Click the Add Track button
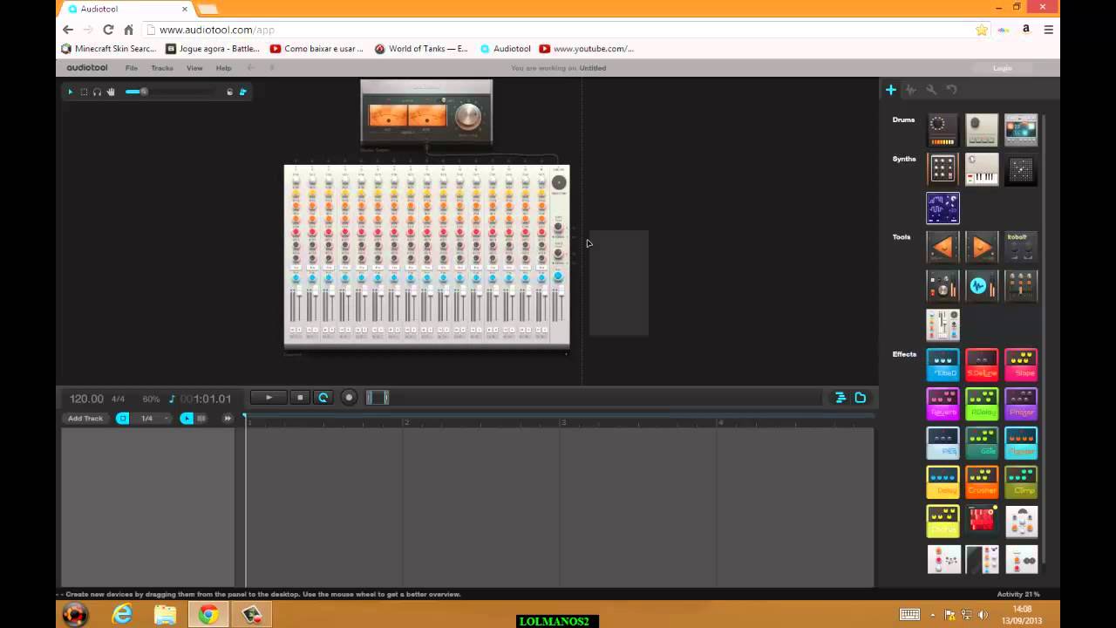This screenshot has height=628, width=1116. coord(85,419)
